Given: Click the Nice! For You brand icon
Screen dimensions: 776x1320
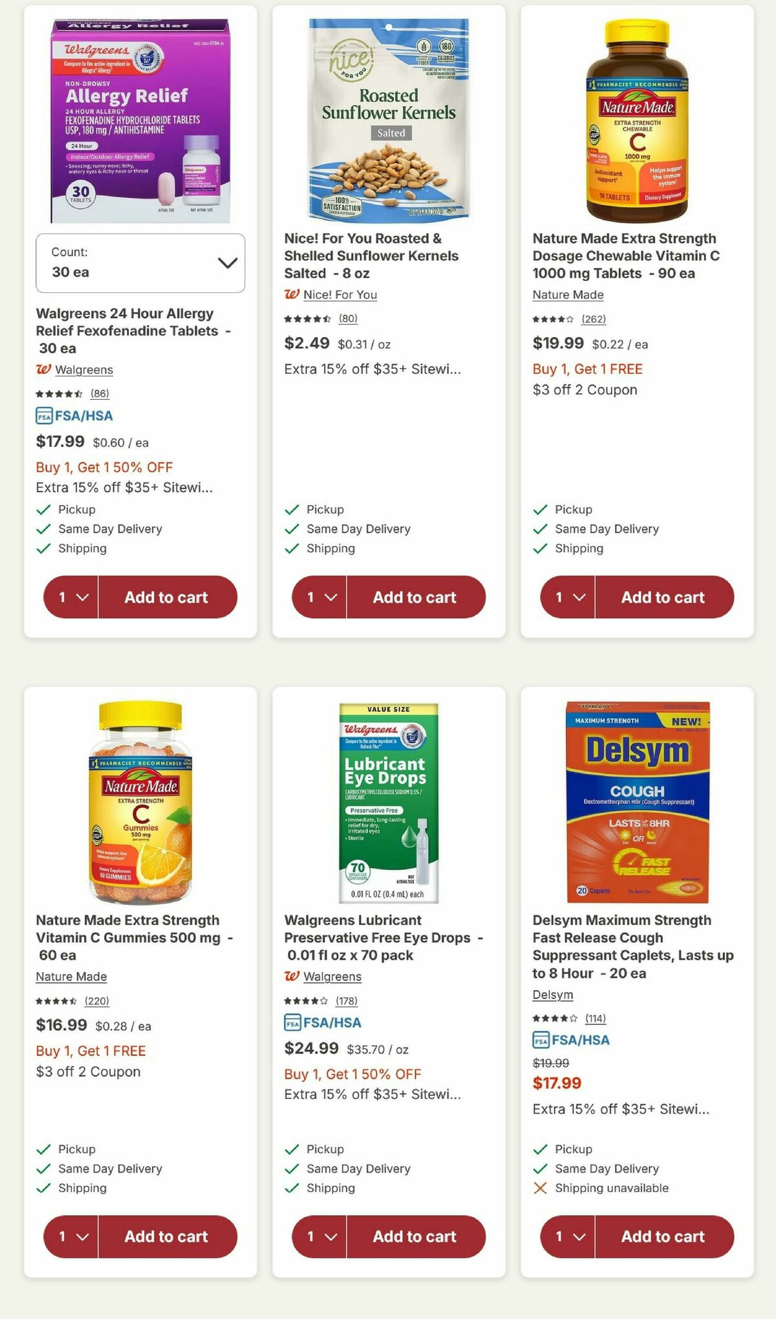Looking at the screenshot, I should [x=292, y=295].
